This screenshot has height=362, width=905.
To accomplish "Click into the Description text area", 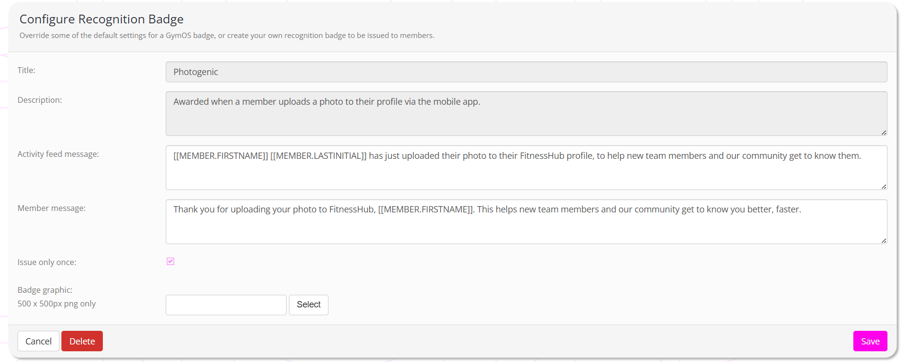I will pyautogui.click(x=526, y=114).
